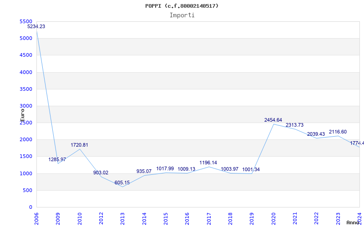
Task: Click the data label 605.15
Action: 122,183
